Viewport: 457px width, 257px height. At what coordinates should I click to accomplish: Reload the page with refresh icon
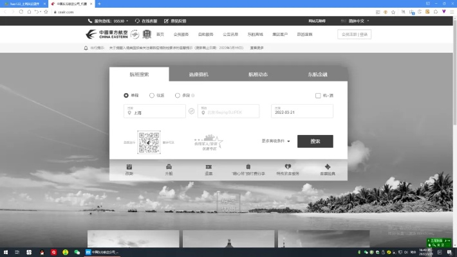point(21,12)
